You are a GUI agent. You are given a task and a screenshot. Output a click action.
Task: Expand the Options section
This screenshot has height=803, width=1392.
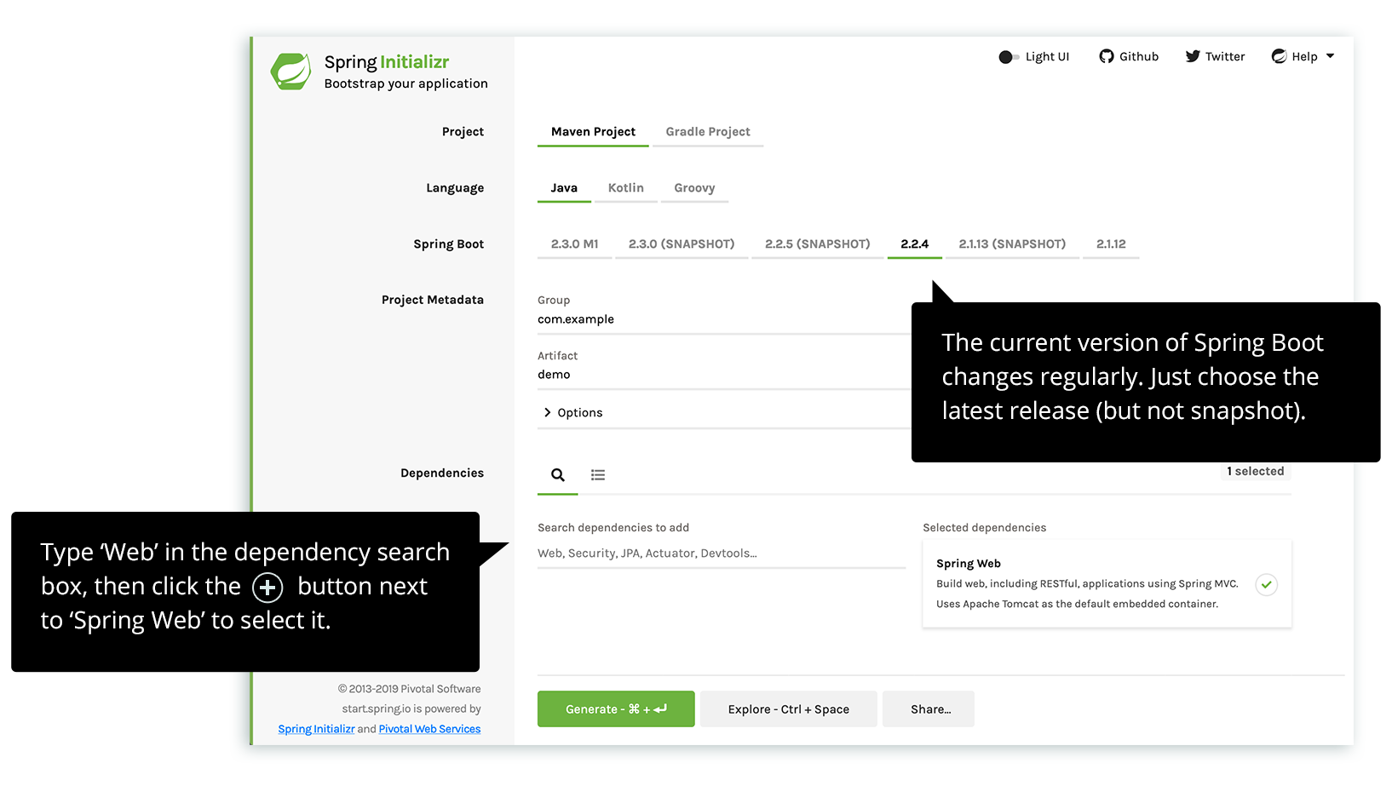coord(572,413)
